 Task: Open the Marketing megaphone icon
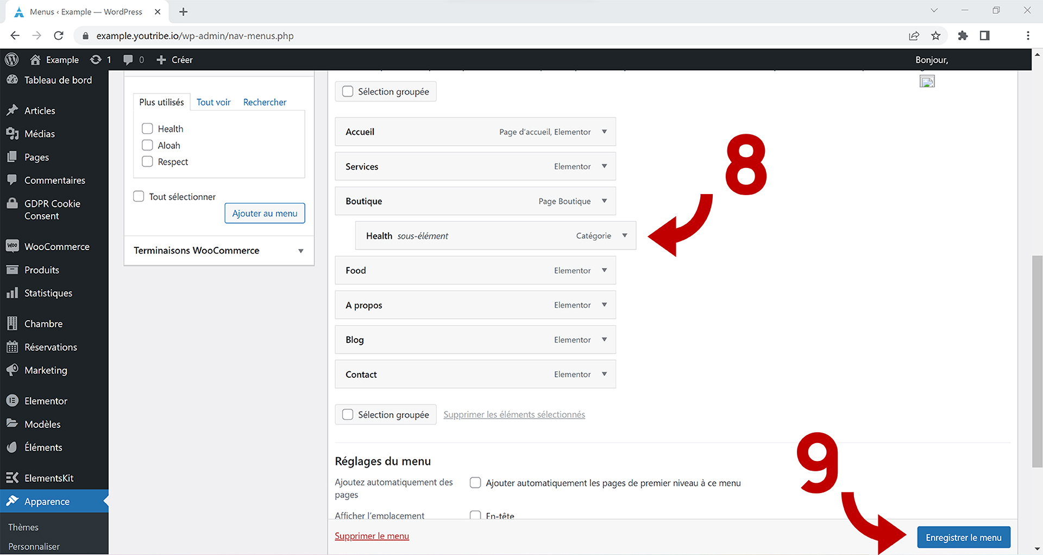pyautogui.click(x=12, y=370)
